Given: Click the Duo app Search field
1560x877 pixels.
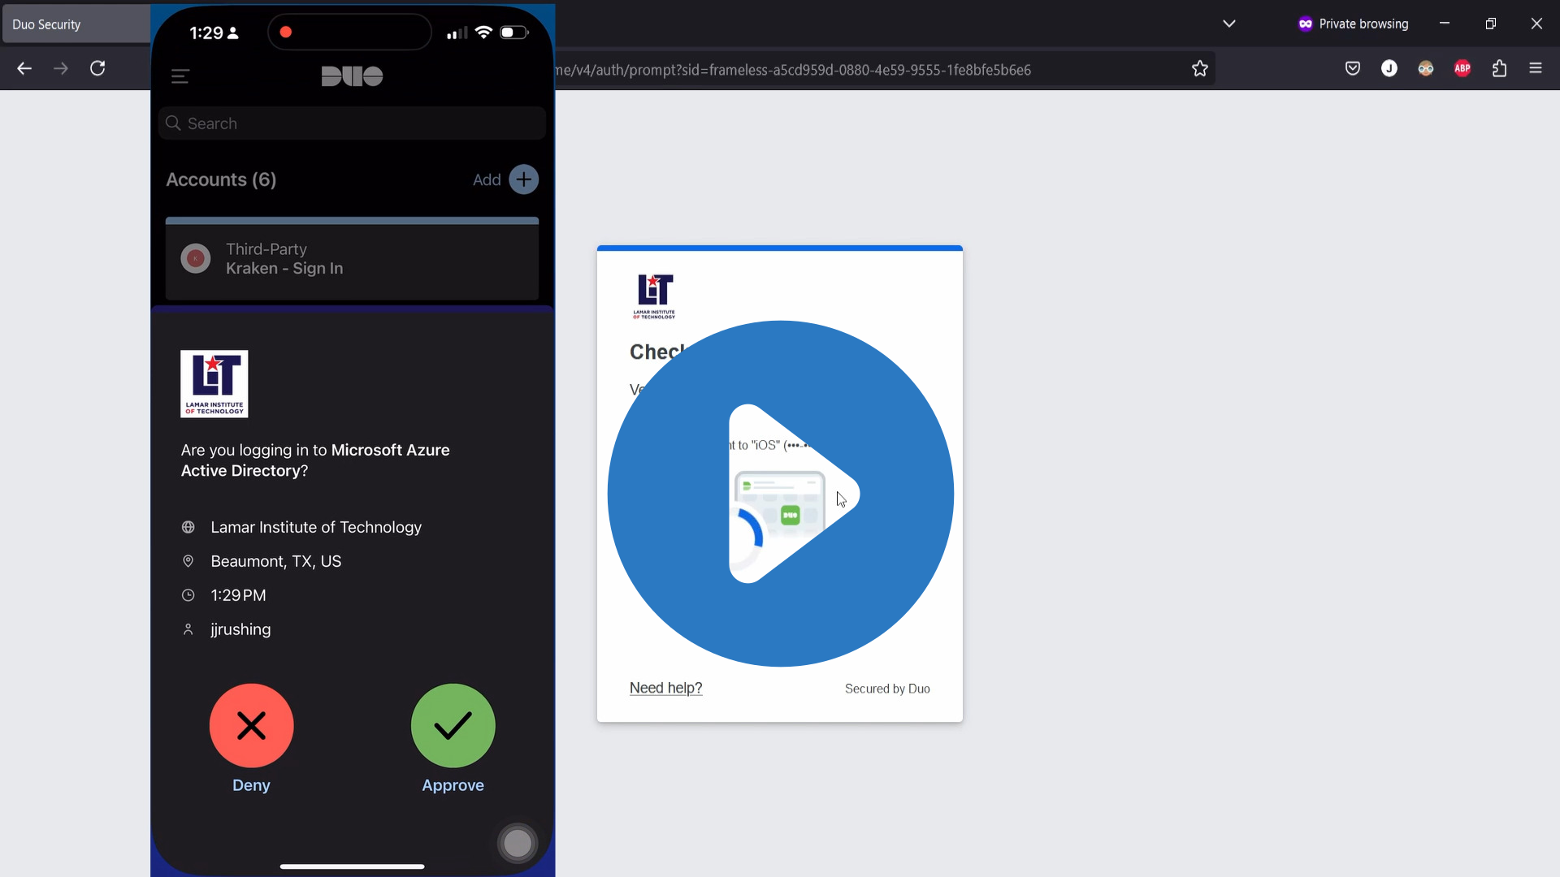Looking at the screenshot, I should tap(352, 123).
